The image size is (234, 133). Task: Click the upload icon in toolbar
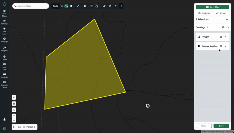(116, 6)
